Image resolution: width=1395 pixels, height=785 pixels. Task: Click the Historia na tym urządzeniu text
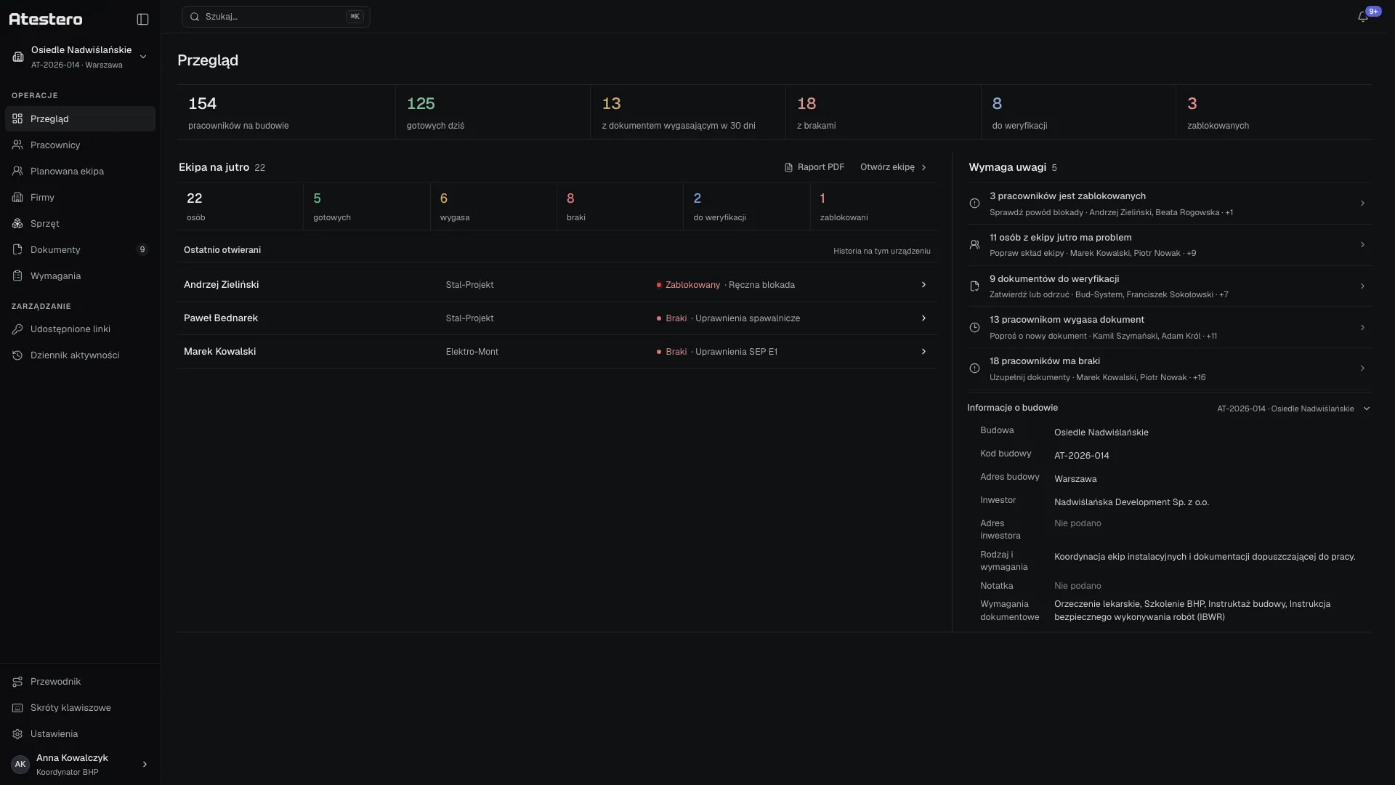pos(881,251)
